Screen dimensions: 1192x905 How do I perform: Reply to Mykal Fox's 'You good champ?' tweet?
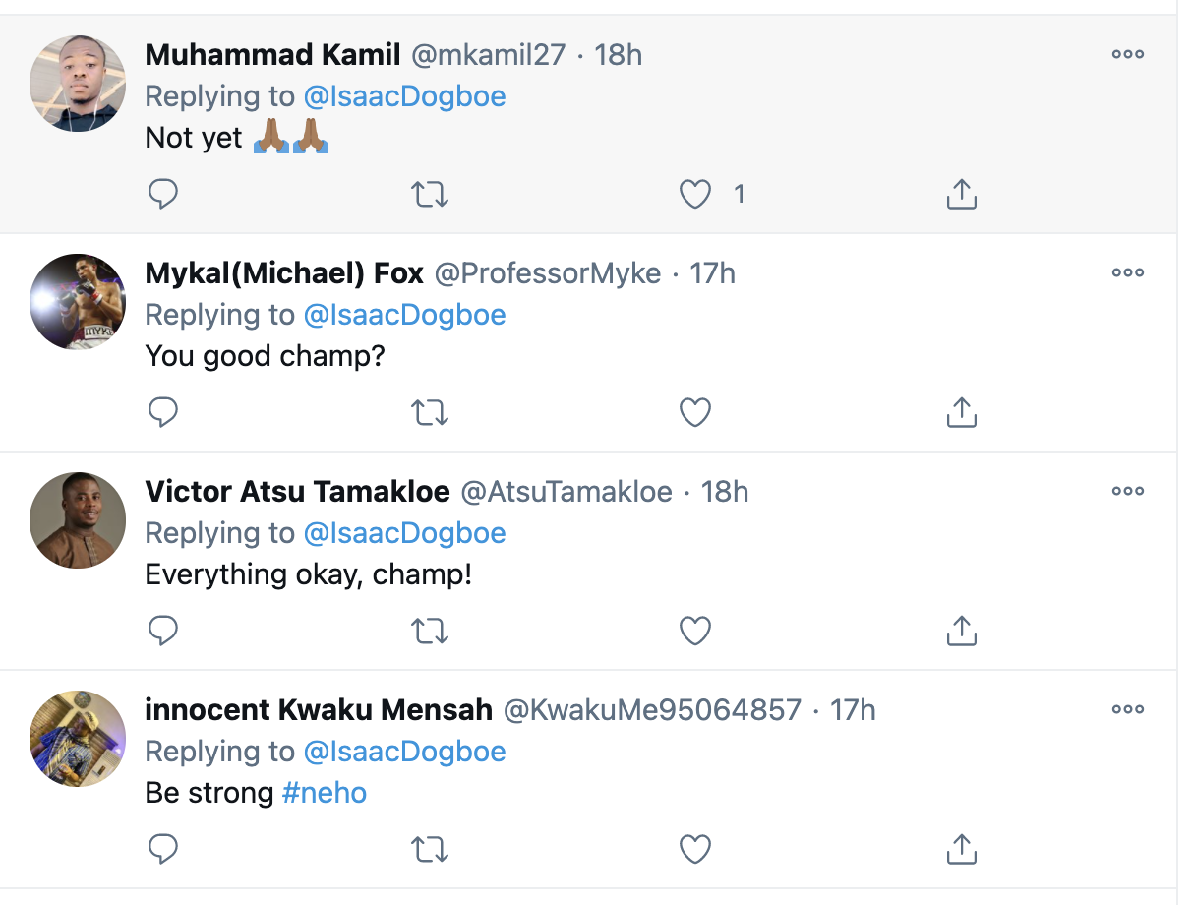coord(163,413)
